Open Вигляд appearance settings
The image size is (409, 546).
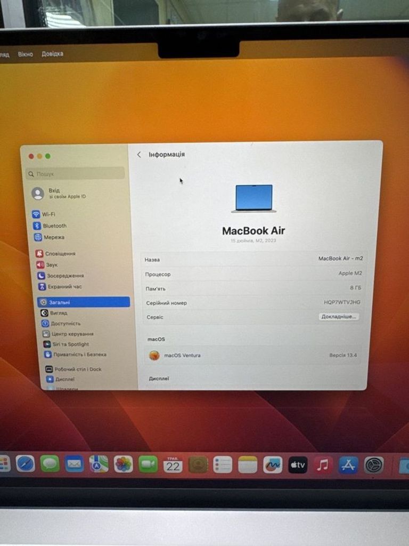pos(54,312)
